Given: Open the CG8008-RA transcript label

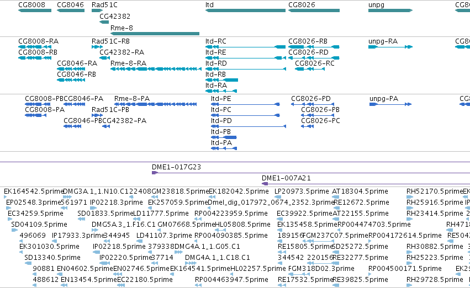Looking at the screenshot, I should click(x=38, y=41).
